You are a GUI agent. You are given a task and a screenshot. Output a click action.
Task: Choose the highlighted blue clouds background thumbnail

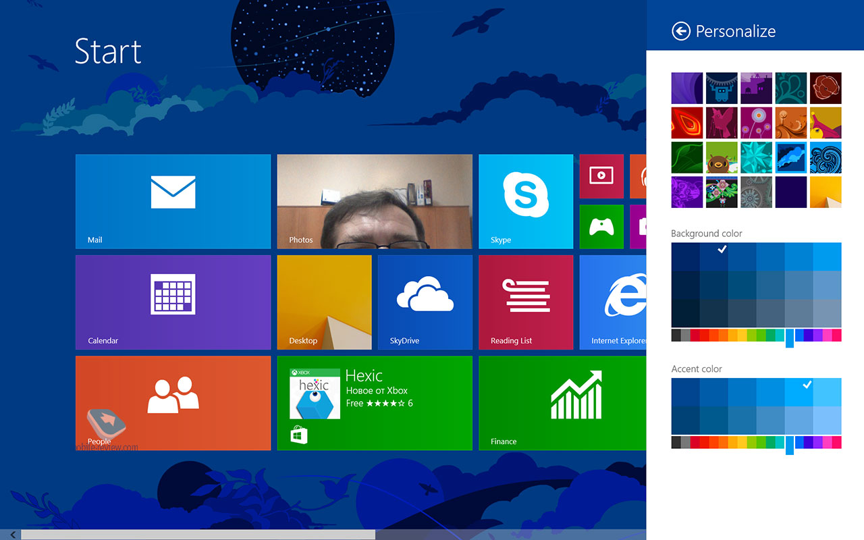(791, 157)
